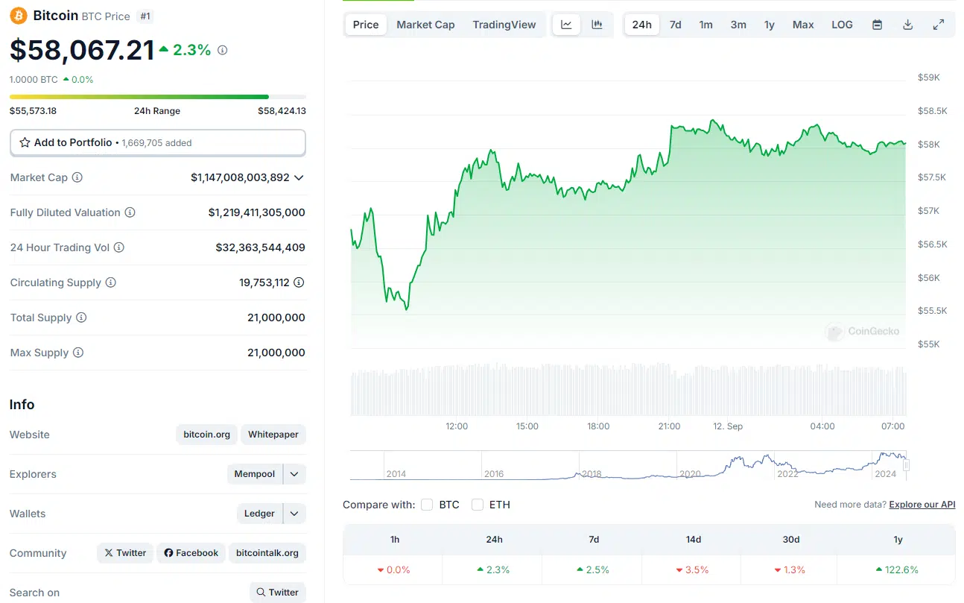Click the 24h Range progress bar
This screenshot has width=964, height=603.
coord(158,97)
